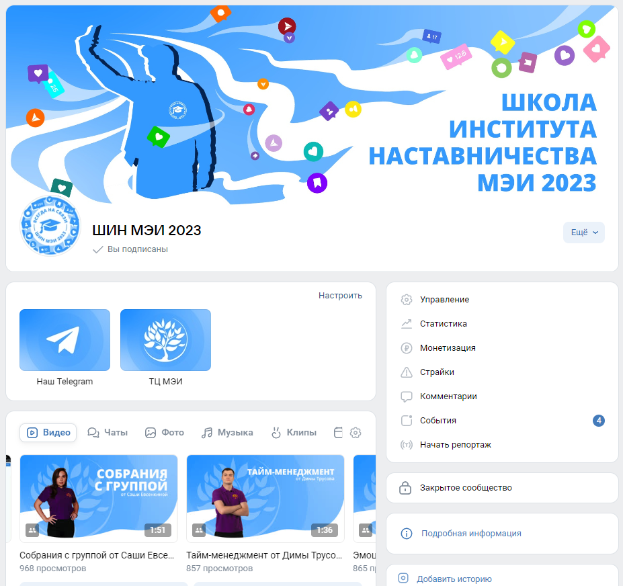
Task: Click the Добавить историю camera icon
Action: pyautogui.click(x=404, y=579)
